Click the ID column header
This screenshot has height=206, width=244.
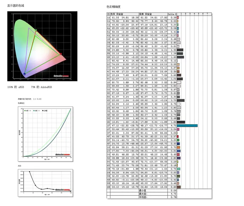109,14
